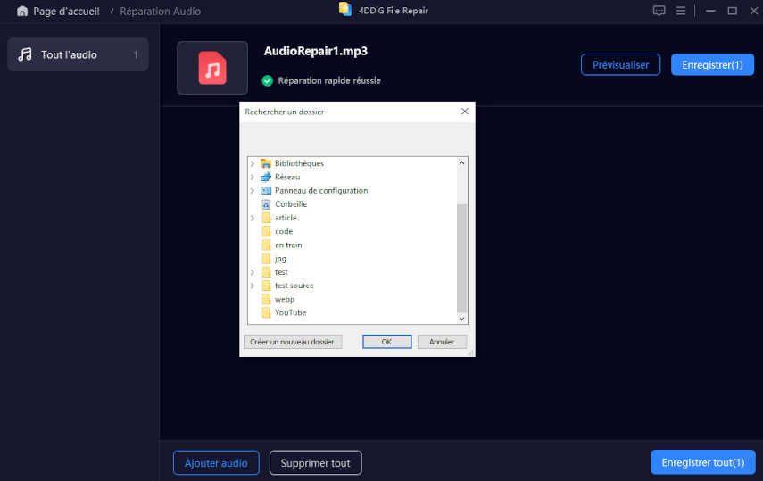
Task: Click the AudioRepair1.mp3 file name
Action: coord(316,51)
